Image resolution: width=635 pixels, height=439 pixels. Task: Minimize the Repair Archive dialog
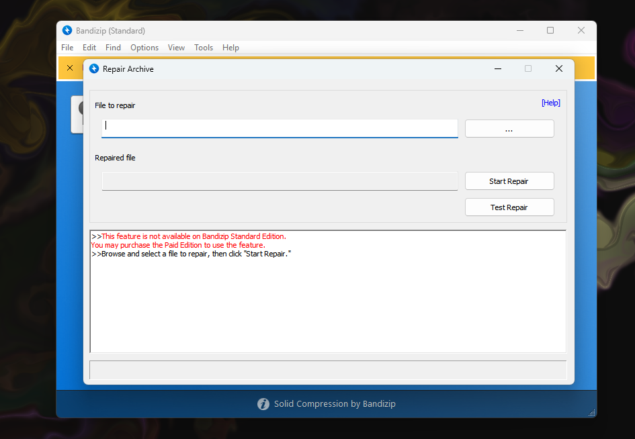pyautogui.click(x=498, y=69)
